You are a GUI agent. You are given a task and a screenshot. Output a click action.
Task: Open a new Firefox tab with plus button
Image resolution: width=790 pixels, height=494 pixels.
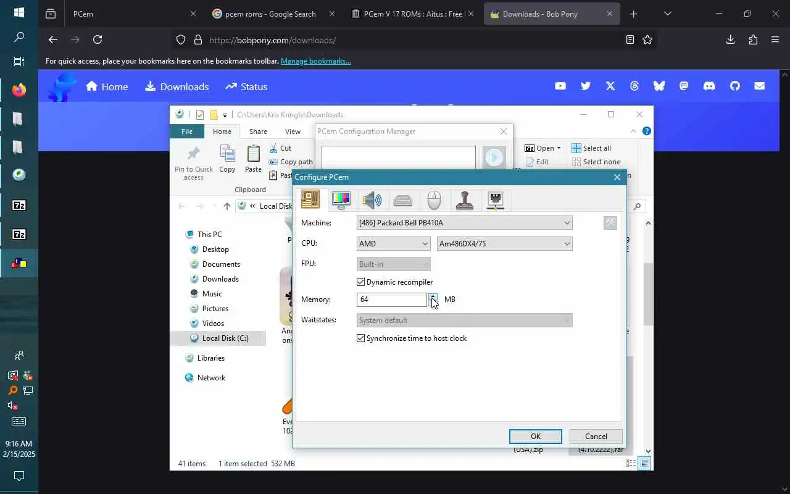click(633, 14)
